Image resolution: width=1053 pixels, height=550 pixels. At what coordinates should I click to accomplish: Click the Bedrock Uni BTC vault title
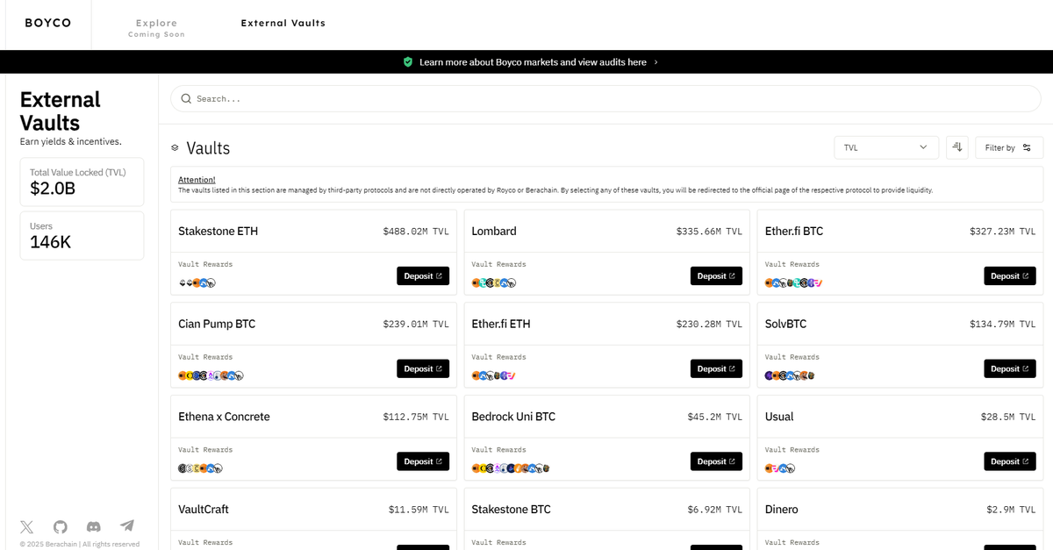pos(513,417)
